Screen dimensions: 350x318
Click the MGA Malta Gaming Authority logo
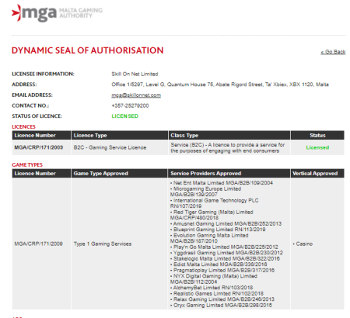pos(57,13)
